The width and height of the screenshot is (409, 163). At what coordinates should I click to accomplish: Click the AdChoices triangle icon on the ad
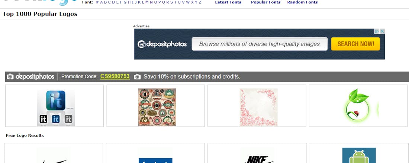click(x=377, y=31)
